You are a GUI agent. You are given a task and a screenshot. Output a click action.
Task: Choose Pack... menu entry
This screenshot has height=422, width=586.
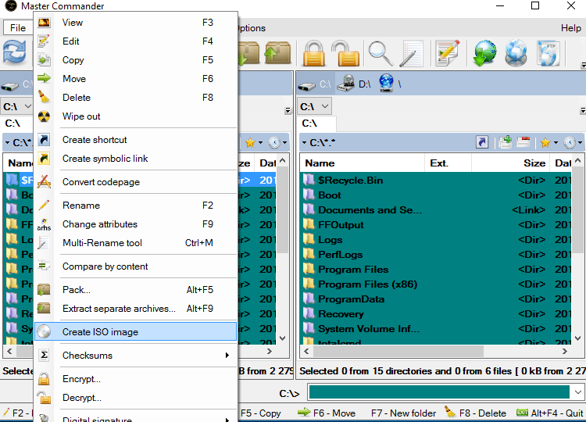pyautogui.click(x=135, y=290)
